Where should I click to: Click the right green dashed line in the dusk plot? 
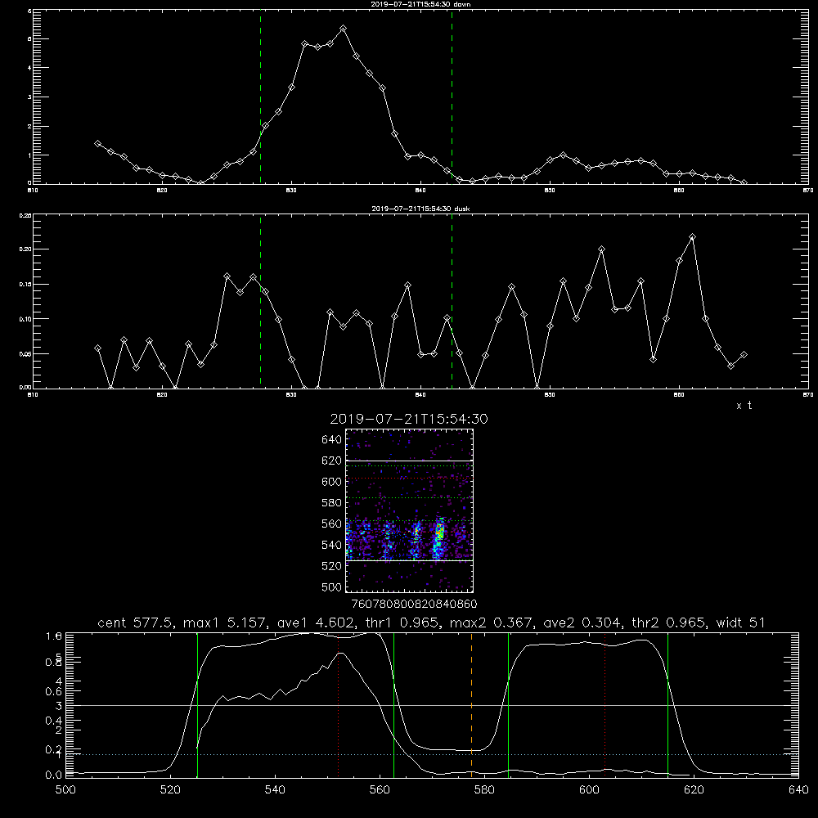(x=452, y=301)
